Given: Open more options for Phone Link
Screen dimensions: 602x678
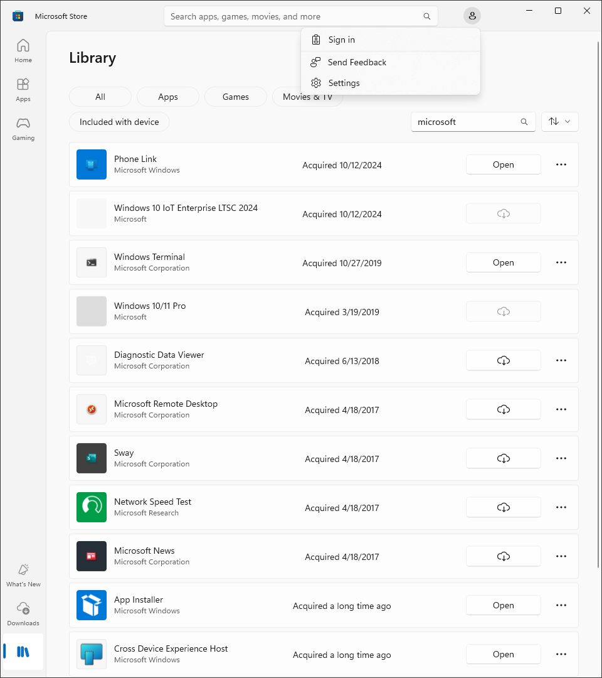Looking at the screenshot, I should click(561, 164).
